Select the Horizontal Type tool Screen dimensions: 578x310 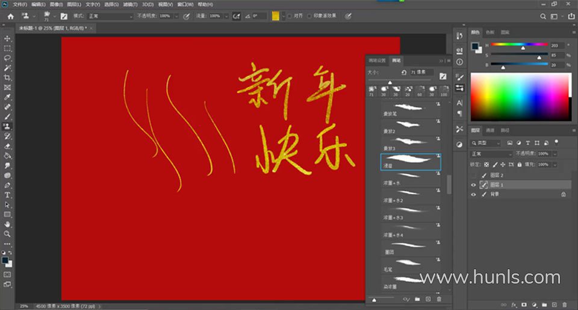[x=7, y=195]
